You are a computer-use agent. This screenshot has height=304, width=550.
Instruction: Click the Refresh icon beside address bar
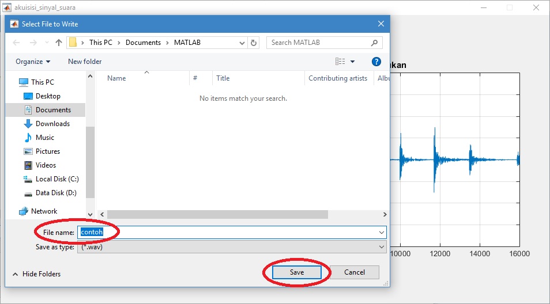point(254,43)
